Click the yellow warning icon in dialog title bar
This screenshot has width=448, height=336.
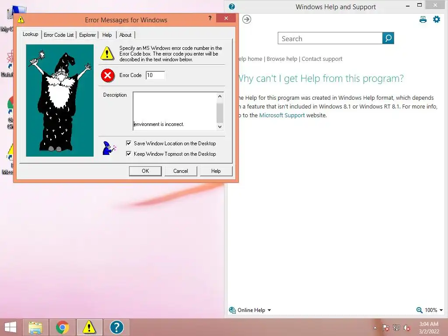tap(21, 20)
